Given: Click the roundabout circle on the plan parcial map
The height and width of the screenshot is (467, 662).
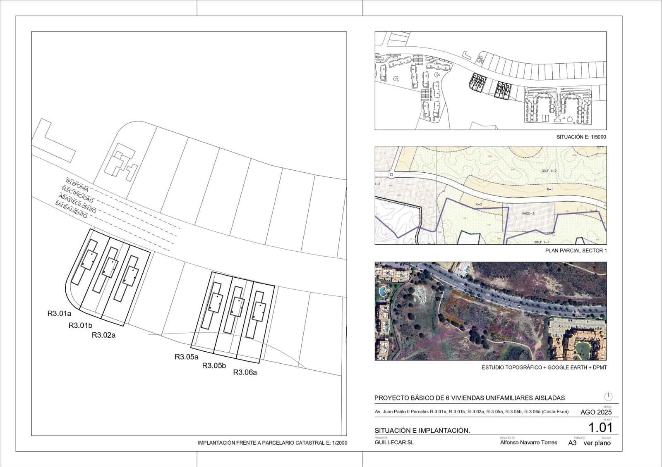Looking at the screenshot, I should coord(391,175).
